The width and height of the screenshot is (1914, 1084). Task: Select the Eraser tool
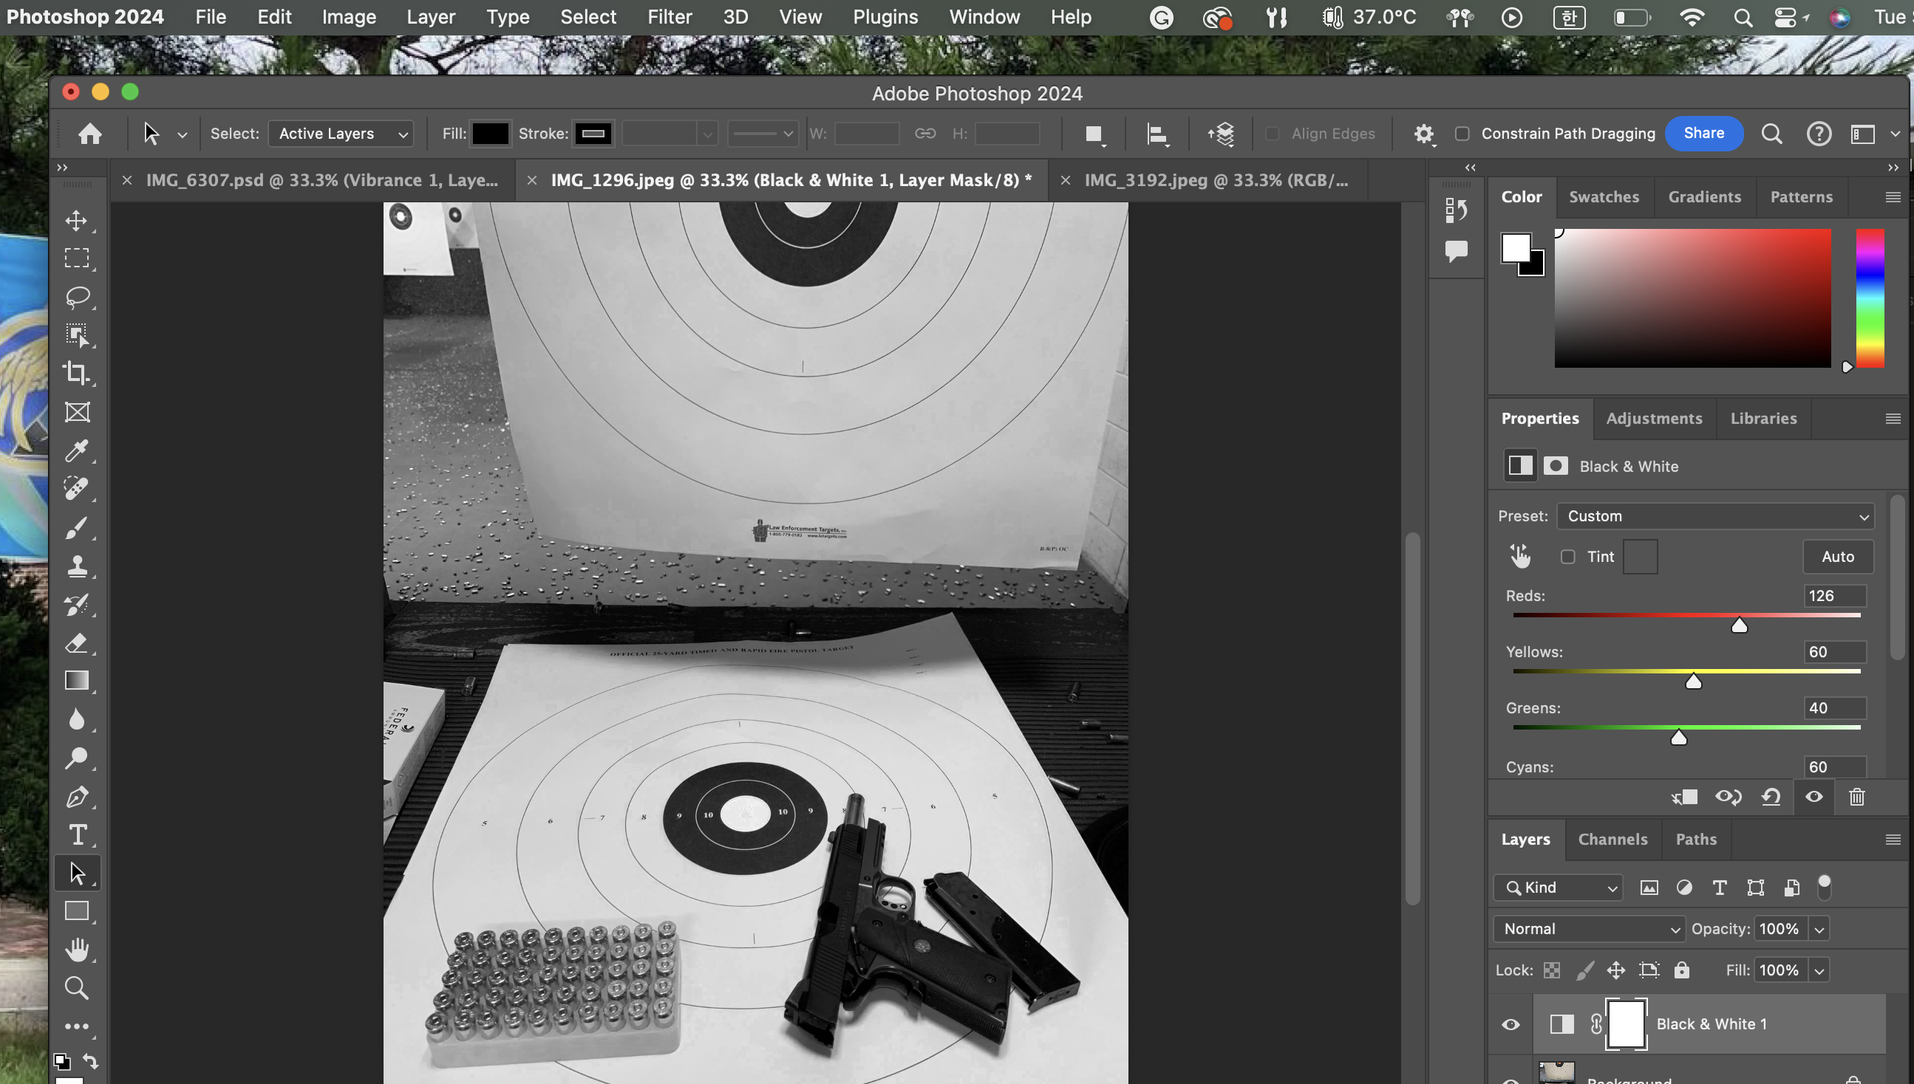click(77, 643)
